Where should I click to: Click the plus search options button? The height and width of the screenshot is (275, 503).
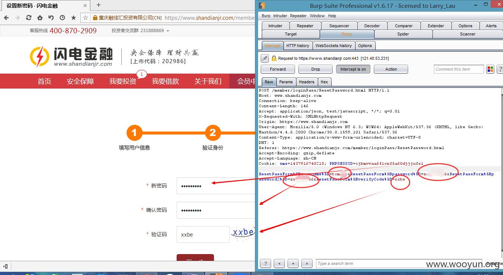coord(293,263)
